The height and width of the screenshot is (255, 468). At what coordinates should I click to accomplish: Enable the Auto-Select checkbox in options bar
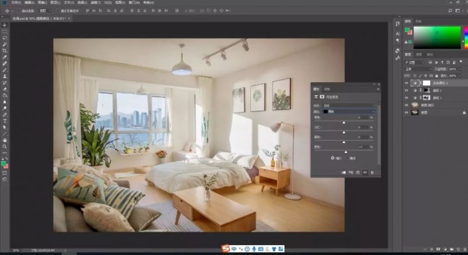[18, 11]
